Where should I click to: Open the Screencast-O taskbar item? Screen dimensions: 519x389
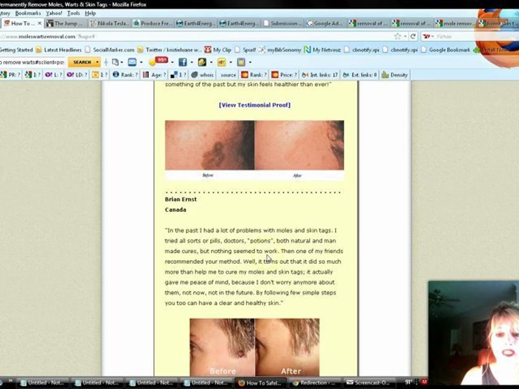pyautogui.click(x=369, y=383)
